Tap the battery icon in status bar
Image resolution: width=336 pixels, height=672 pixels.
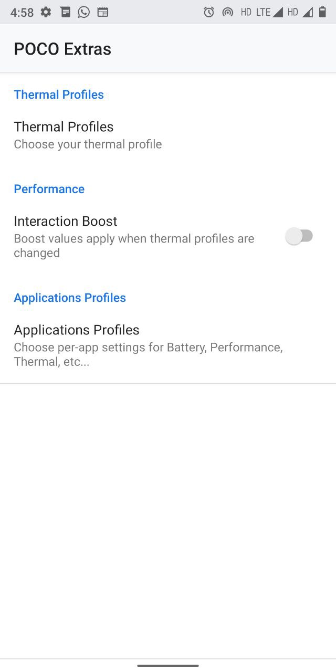(x=322, y=12)
